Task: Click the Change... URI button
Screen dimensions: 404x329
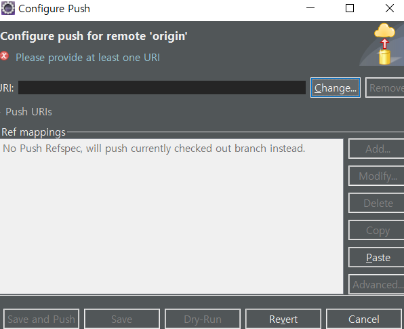Action: pos(336,88)
